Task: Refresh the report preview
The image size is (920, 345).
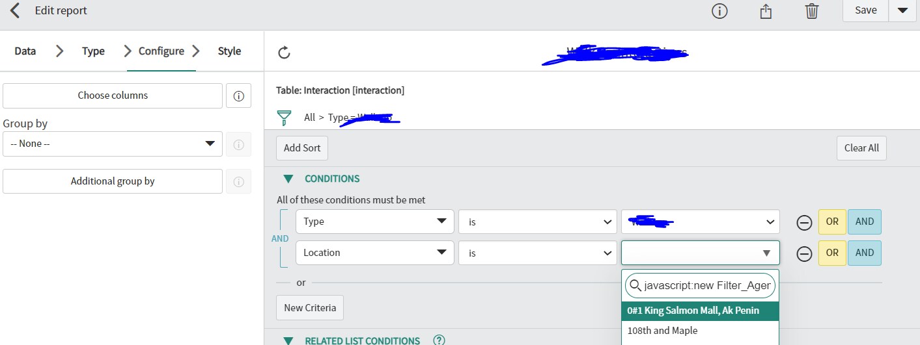Action: coord(284,53)
